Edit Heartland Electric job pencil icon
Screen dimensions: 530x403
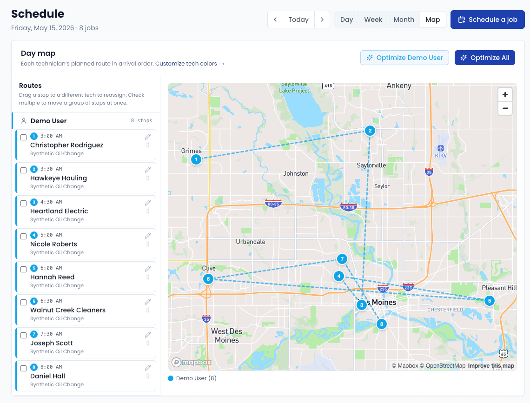click(148, 203)
